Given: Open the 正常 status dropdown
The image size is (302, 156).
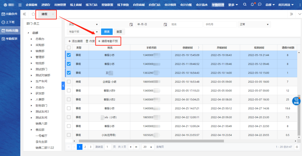Looking at the screenshot, I should click(x=254, y=25).
